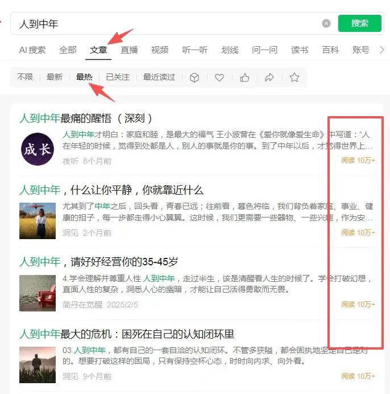Click the thumbs-up filter icon

(x=244, y=77)
